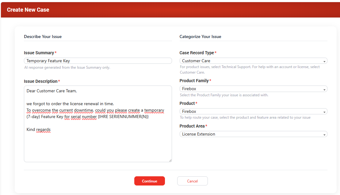Image resolution: width=340 pixels, height=195 pixels.
Task: Click the Issue Summary label
Action: click(x=39, y=53)
